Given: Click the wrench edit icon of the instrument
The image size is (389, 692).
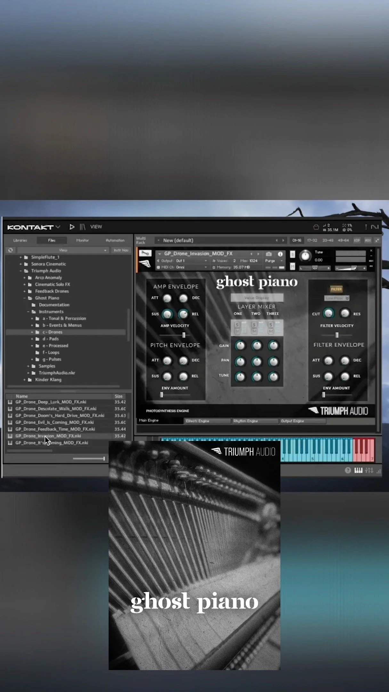Looking at the screenshot, I should [x=145, y=253].
